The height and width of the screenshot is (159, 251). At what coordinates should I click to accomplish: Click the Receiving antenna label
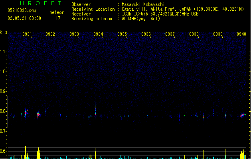(92, 19)
